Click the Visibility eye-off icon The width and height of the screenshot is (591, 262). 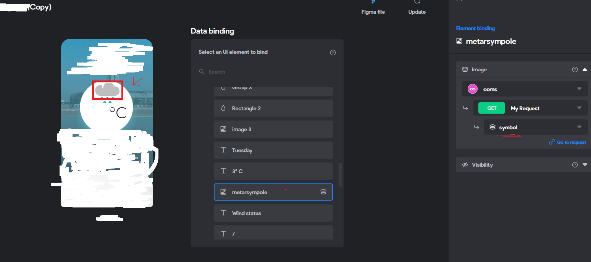tap(465, 165)
